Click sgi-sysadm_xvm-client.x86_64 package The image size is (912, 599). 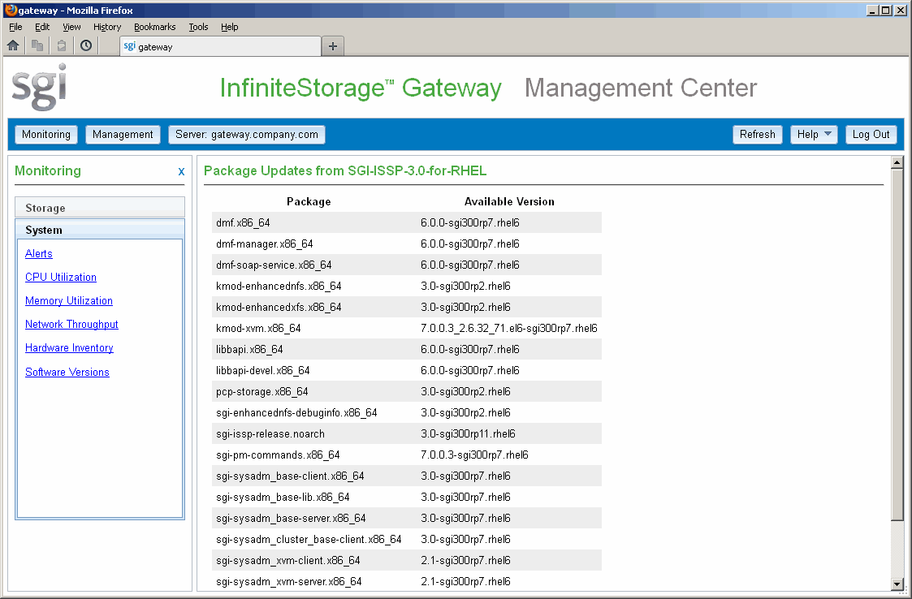coord(288,561)
